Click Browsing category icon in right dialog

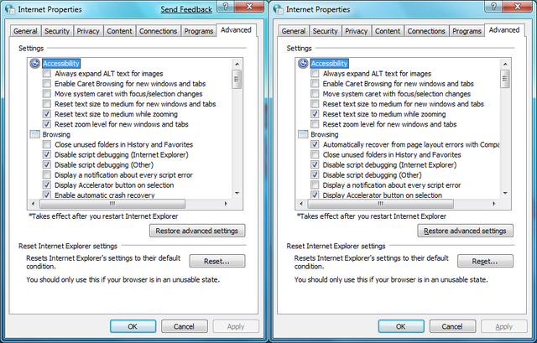click(303, 134)
